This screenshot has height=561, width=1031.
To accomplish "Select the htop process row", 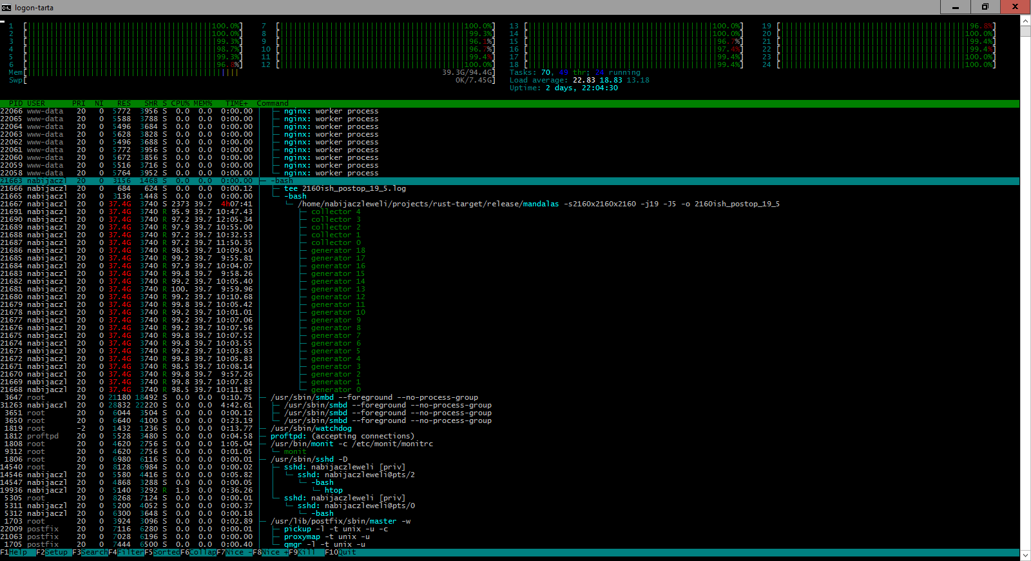I will (x=333, y=491).
